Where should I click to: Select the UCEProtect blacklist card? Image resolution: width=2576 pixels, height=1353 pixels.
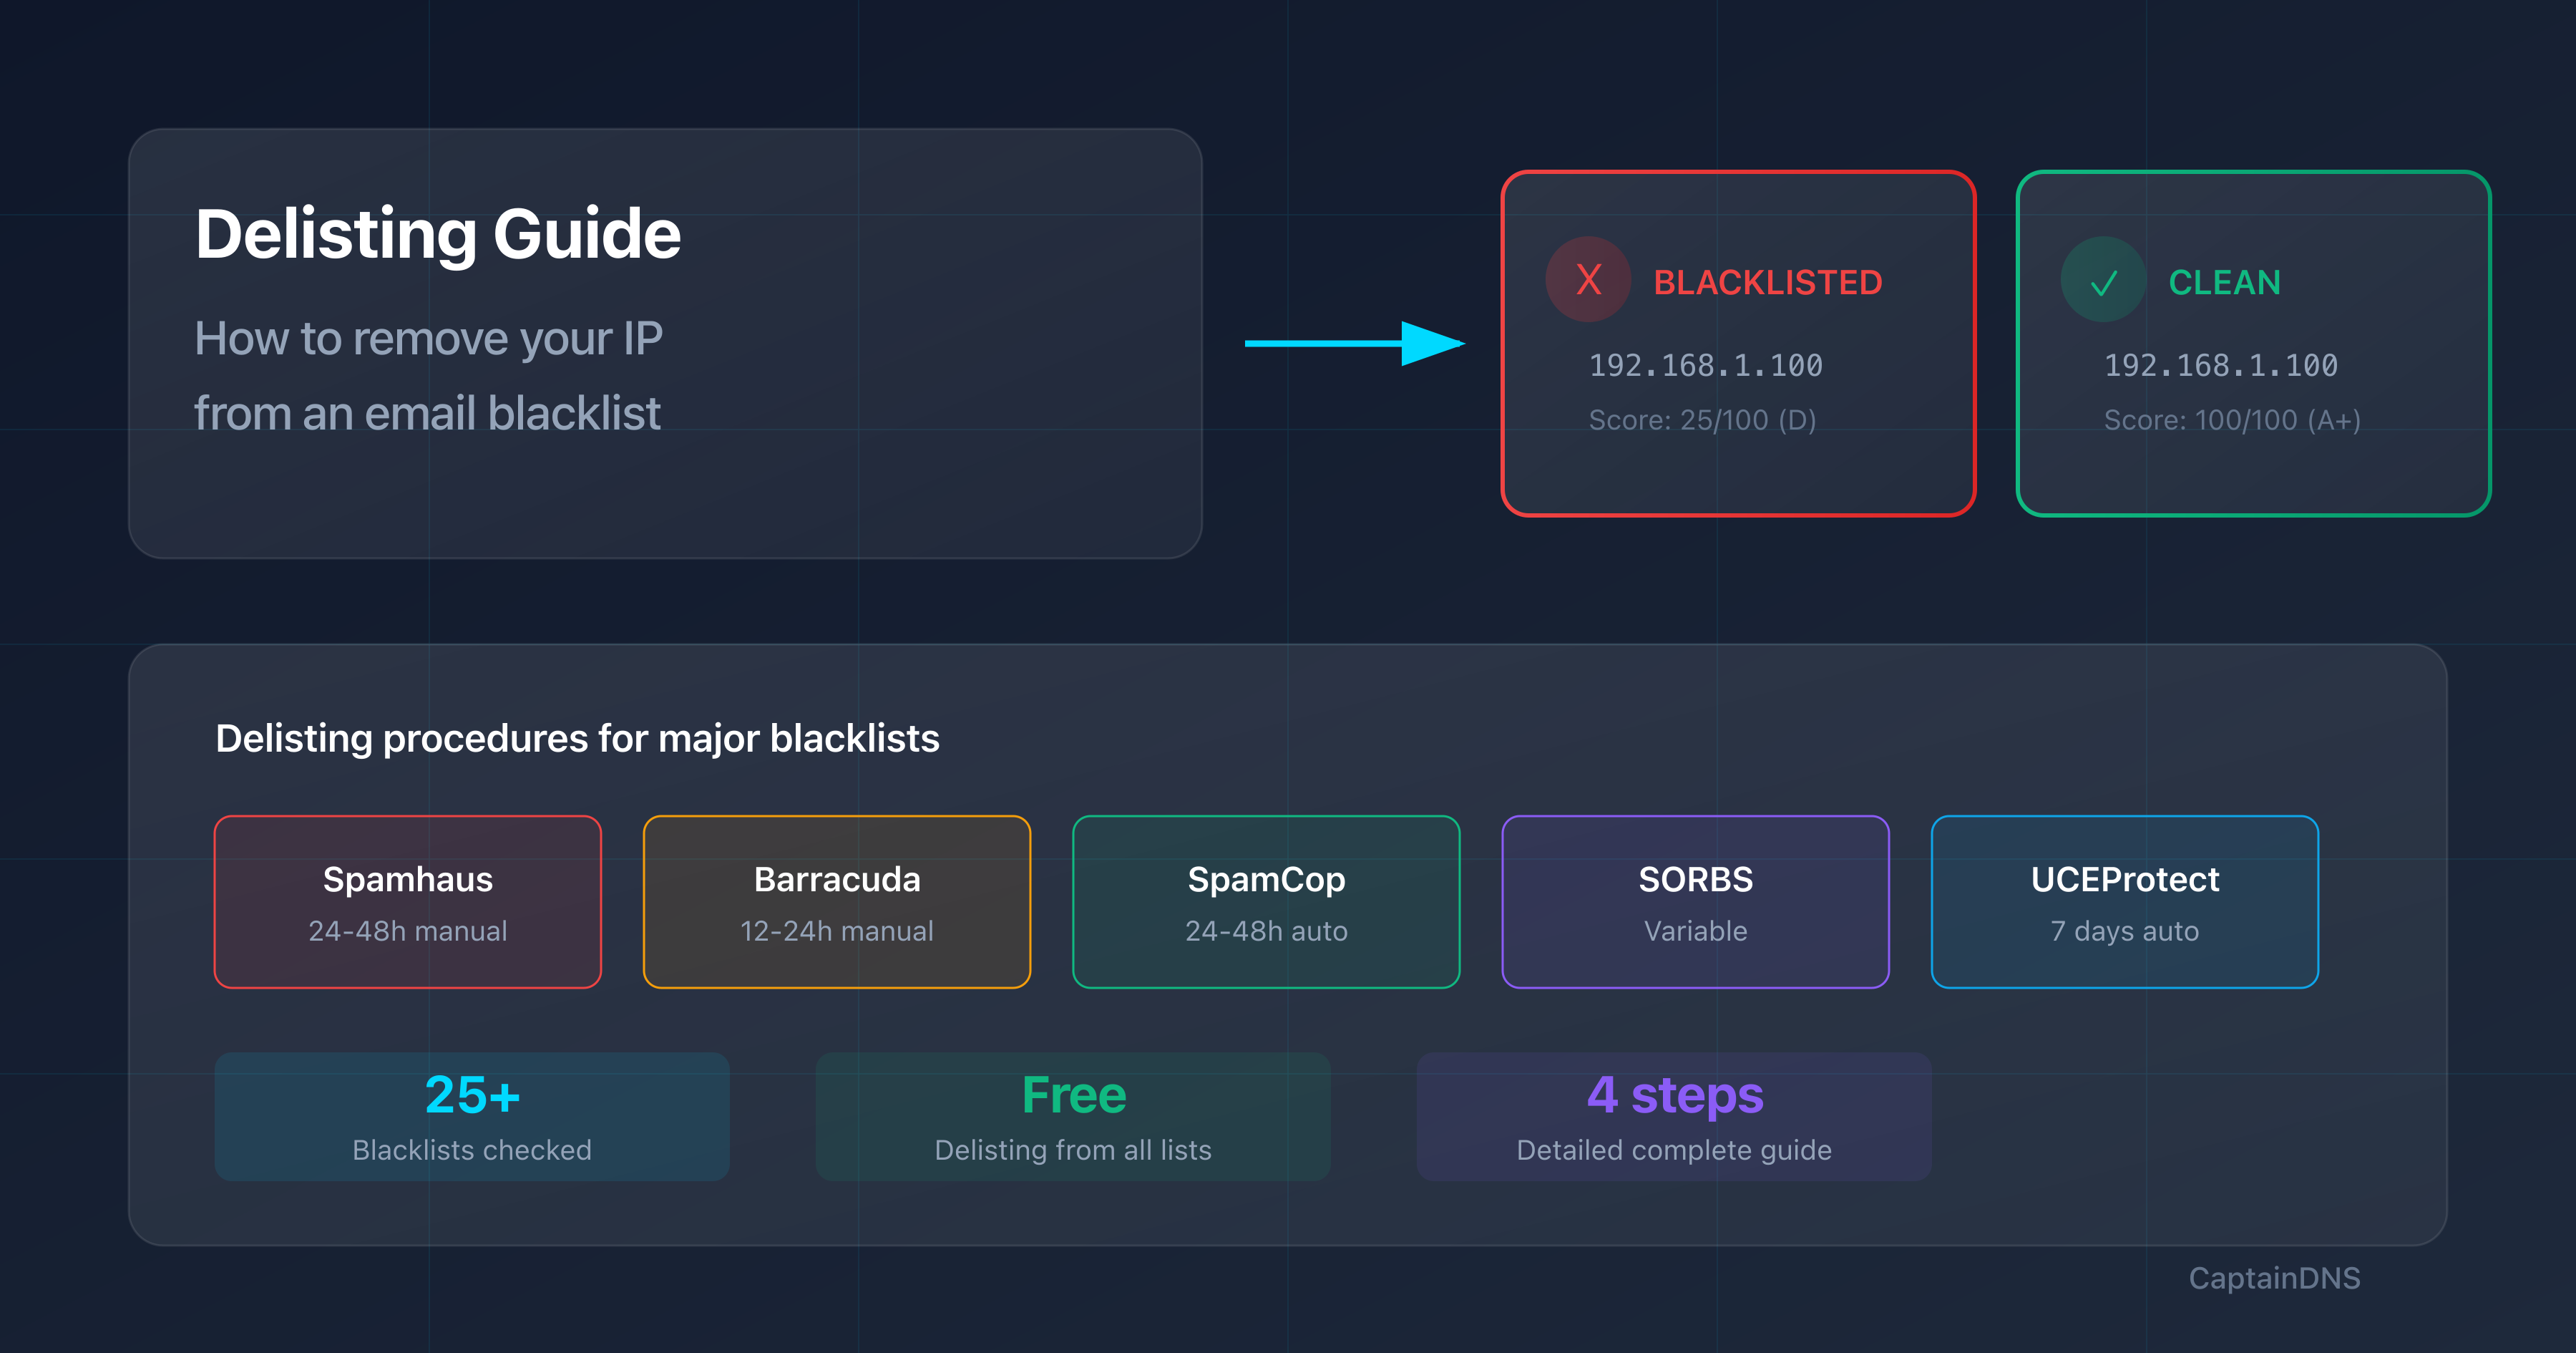[2124, 901]
